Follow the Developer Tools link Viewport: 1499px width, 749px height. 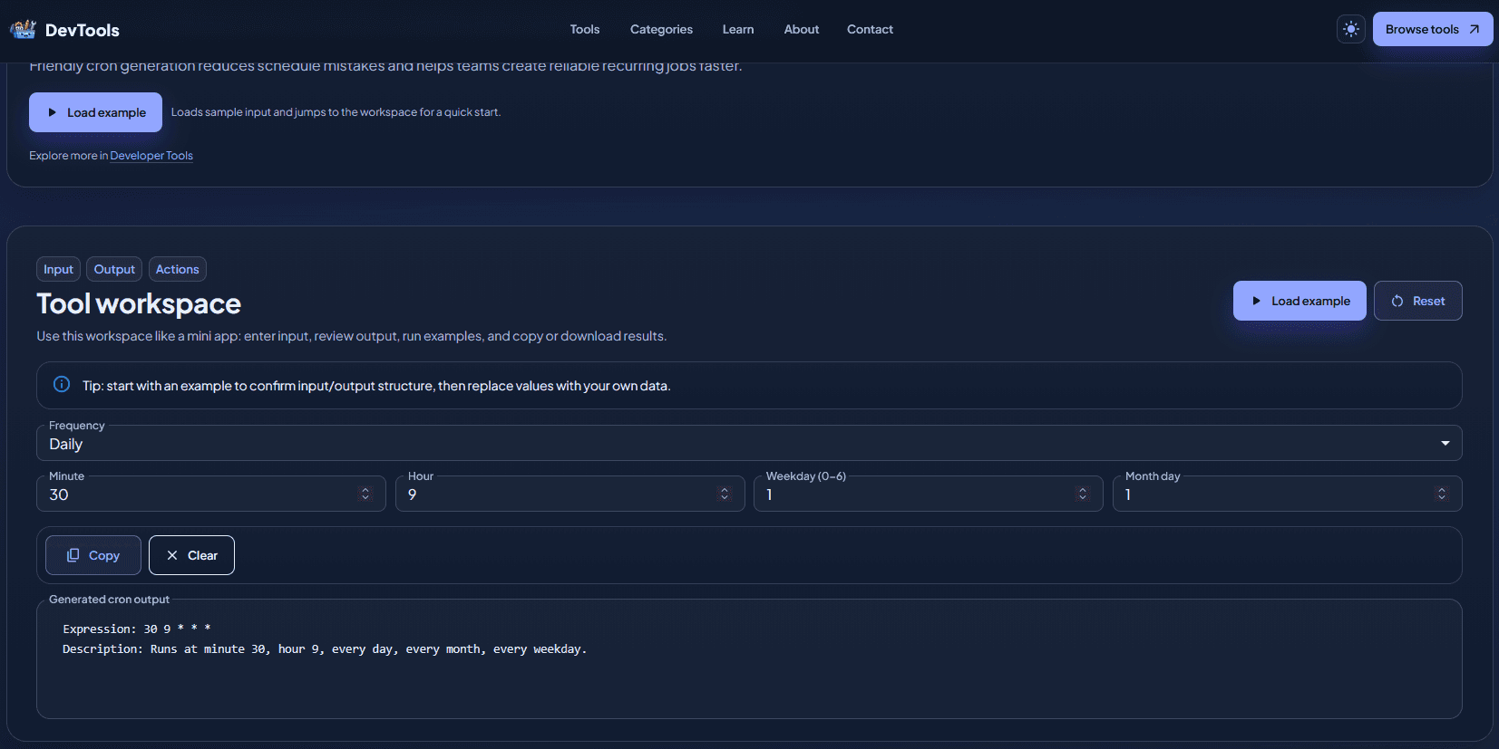coord(151,156)
